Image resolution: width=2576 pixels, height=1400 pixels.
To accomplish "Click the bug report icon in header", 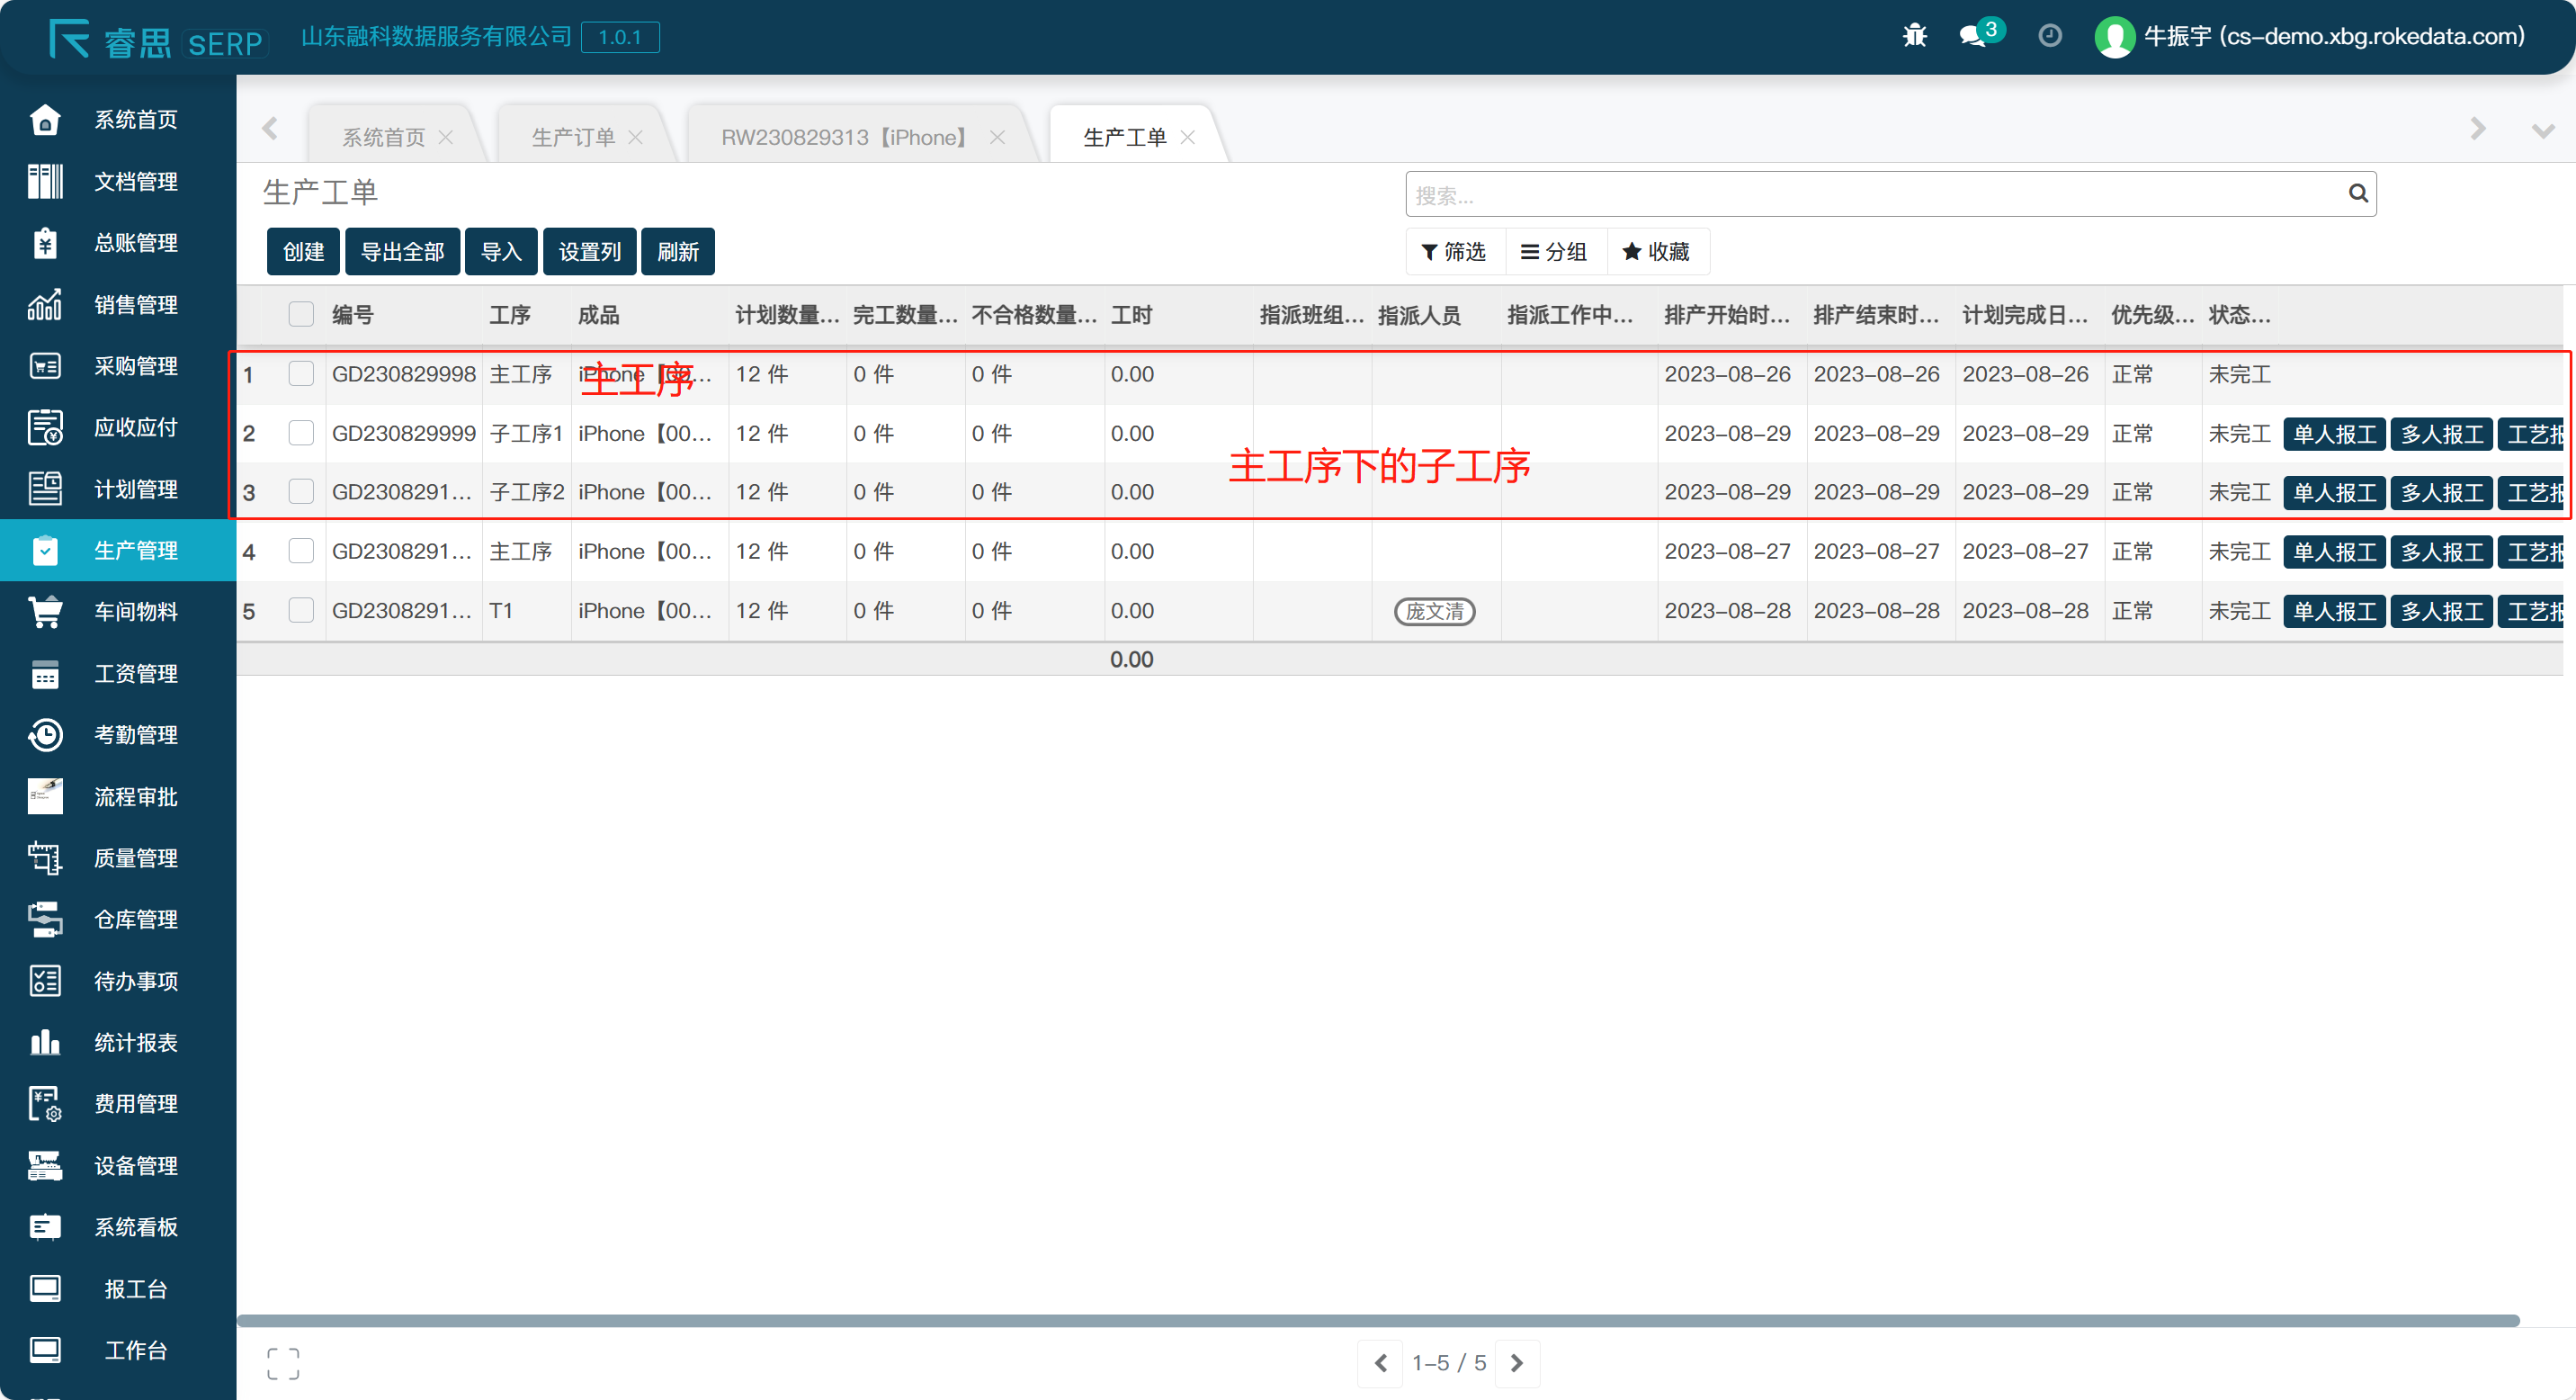I will [x=1914, y=36].
